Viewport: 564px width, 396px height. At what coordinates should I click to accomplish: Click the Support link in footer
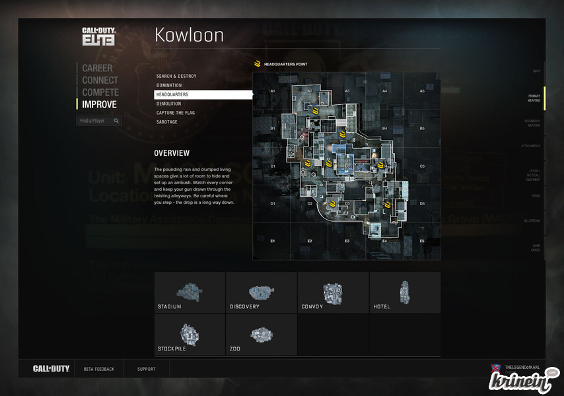tap(146, 369)
